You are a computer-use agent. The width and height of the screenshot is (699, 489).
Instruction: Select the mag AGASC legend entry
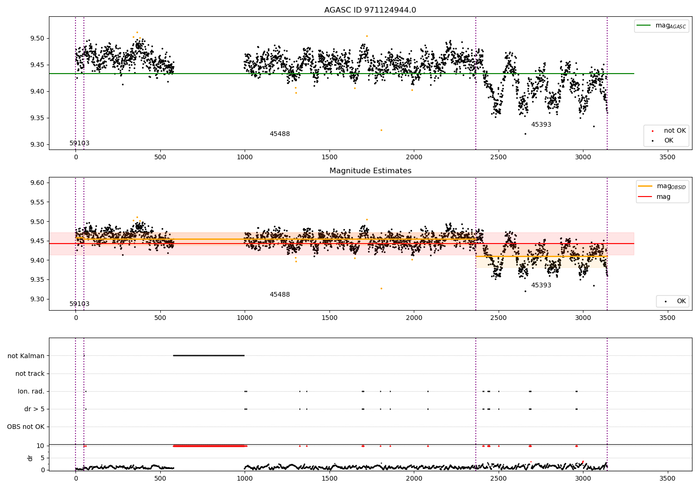(661, 26)
